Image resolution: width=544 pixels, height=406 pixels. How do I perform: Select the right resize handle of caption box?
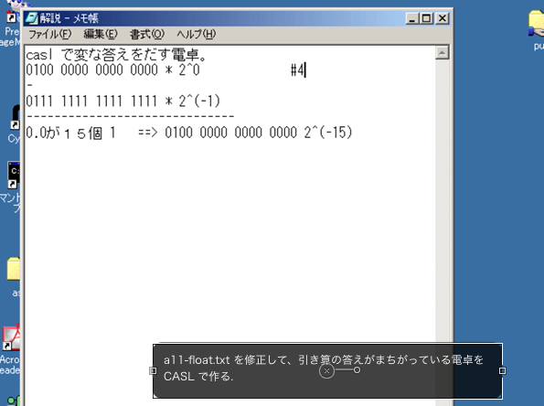[502, 370]
